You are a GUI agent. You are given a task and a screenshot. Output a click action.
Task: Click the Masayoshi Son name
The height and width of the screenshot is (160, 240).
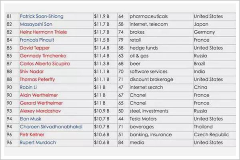[36, 24]
